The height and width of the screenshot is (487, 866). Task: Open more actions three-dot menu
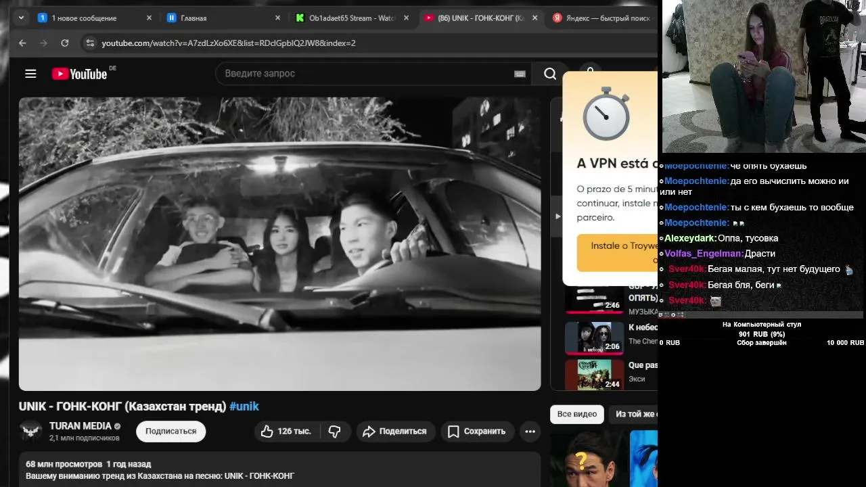(x=530, y=431)
